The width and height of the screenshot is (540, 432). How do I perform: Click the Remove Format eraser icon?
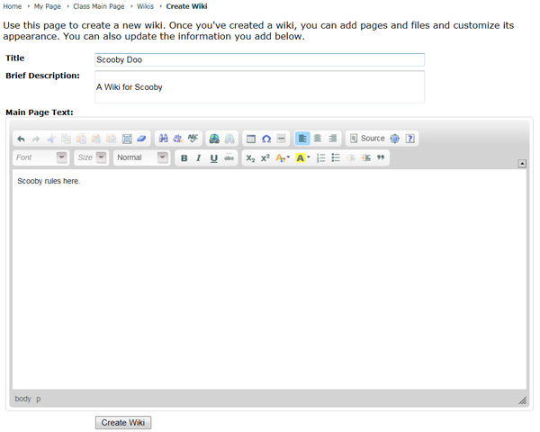pyautogui.click(x=141, y=139)
